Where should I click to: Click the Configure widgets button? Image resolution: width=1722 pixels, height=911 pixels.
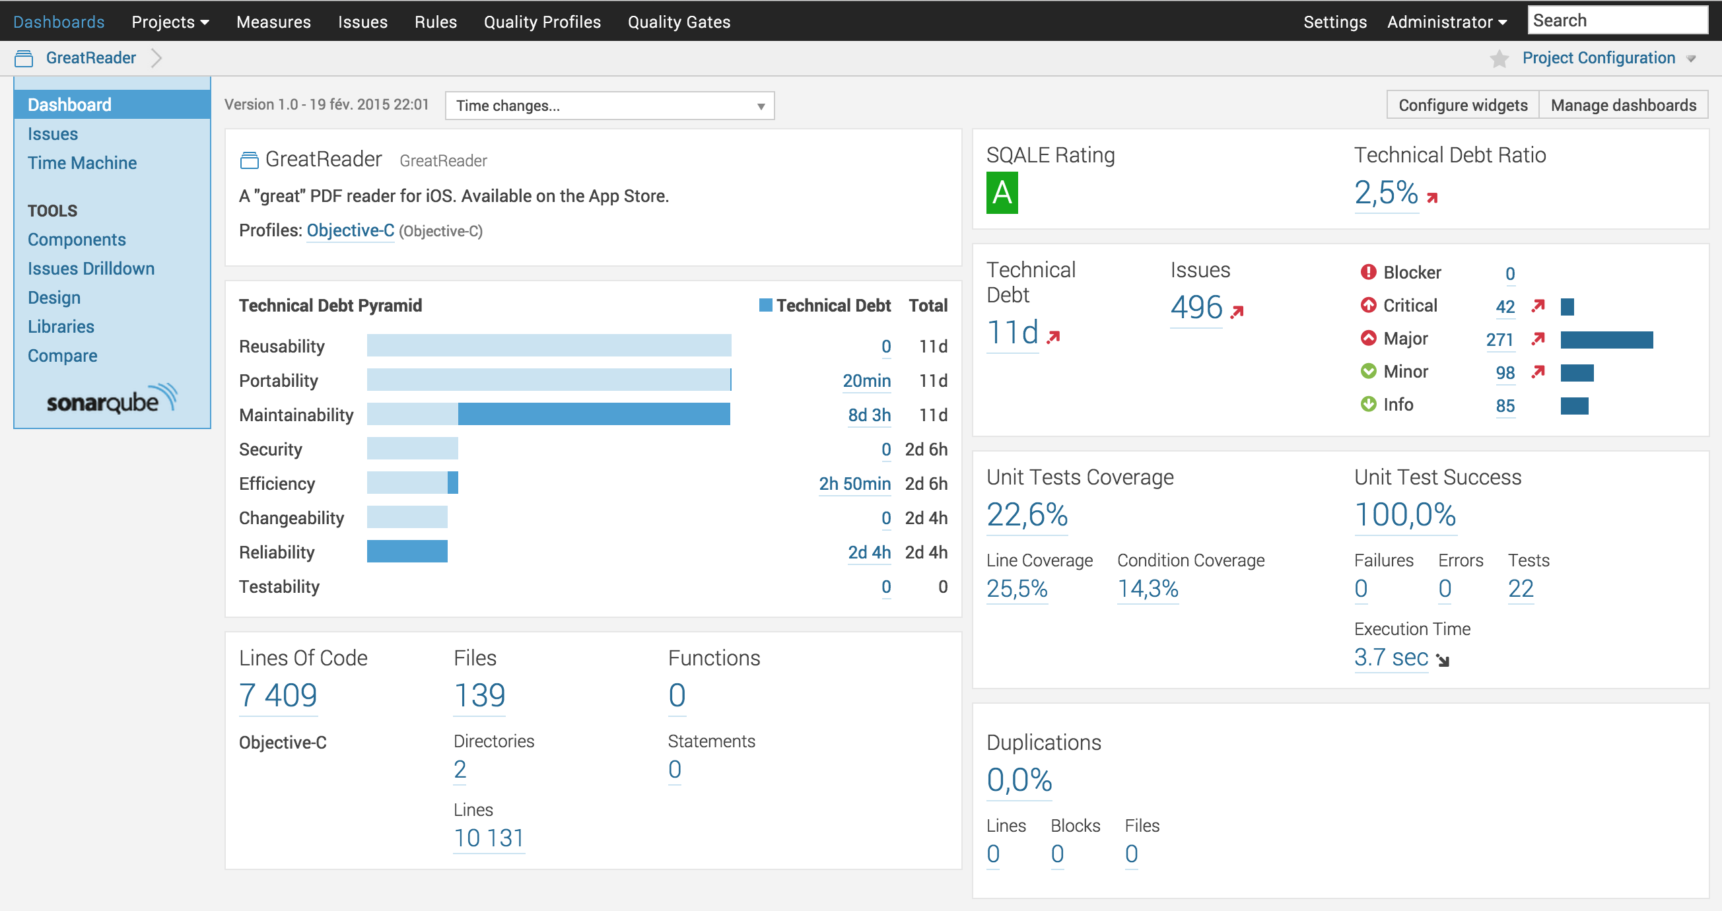coord(1462,105)
